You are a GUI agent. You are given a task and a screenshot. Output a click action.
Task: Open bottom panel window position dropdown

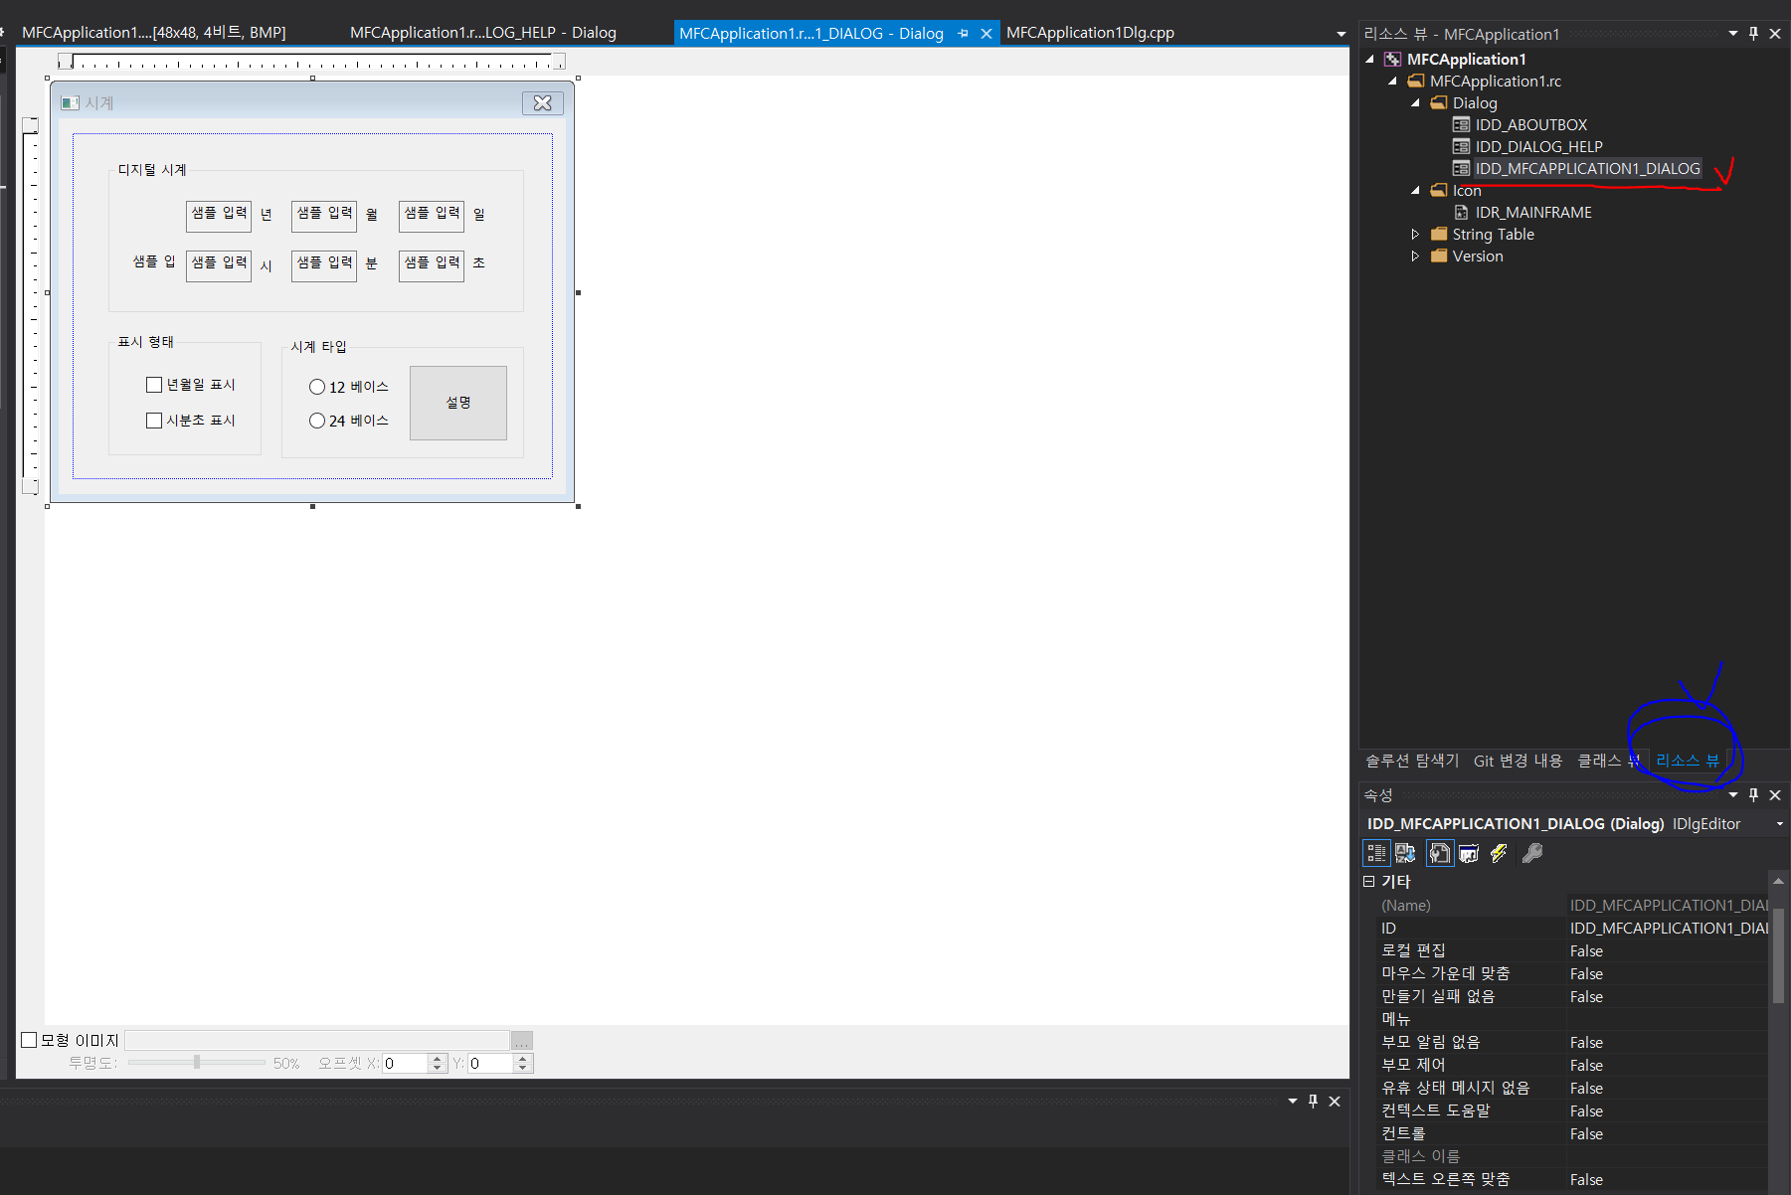click(x=1293, y=1101)
